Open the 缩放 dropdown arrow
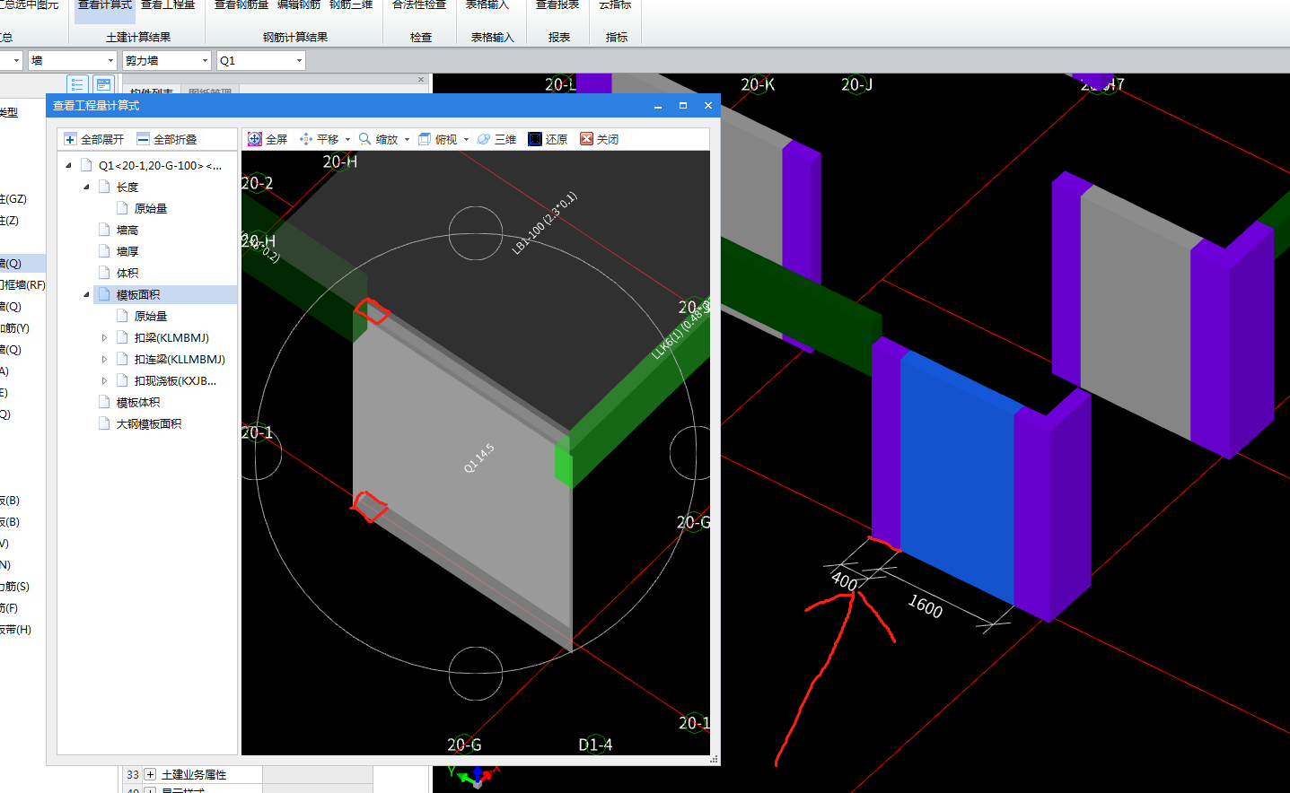This screenshot has width=1290, height=793. [x=407, y=140]
